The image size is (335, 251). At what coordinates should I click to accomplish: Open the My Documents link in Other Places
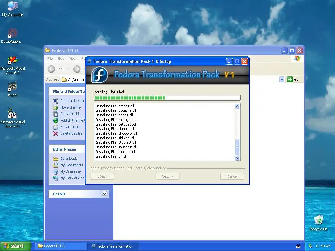[72, 165]
